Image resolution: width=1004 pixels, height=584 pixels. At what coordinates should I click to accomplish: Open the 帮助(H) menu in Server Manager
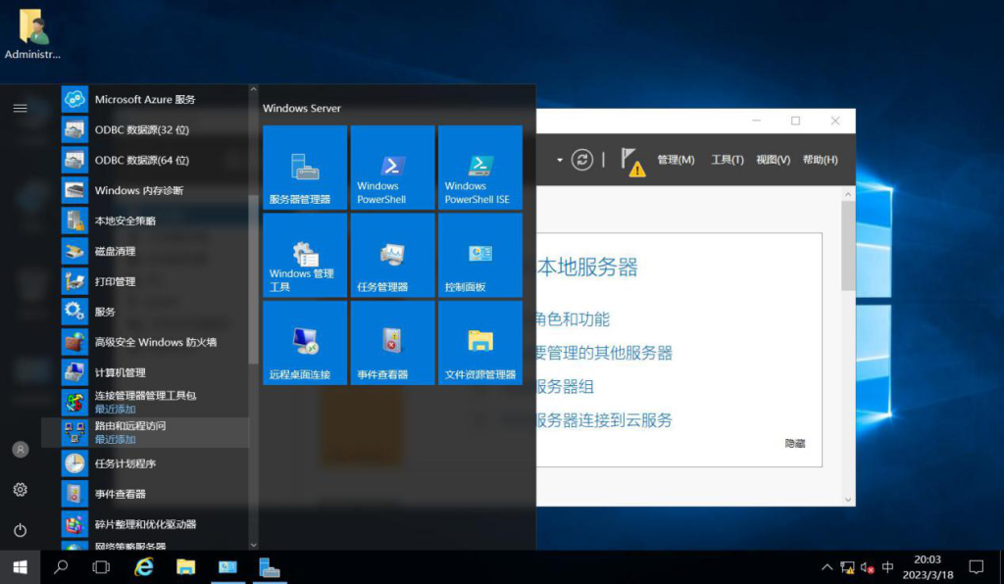[x=821, y=160]
